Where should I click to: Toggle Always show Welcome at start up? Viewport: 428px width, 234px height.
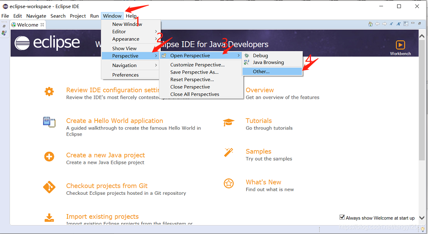click(x=342, y=217)
